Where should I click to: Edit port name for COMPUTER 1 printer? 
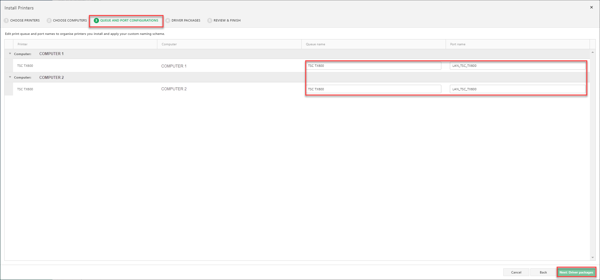tap(517, 66)
